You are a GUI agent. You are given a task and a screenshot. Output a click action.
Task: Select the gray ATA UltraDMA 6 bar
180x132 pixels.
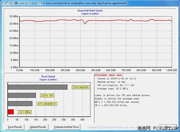(20, 104)
